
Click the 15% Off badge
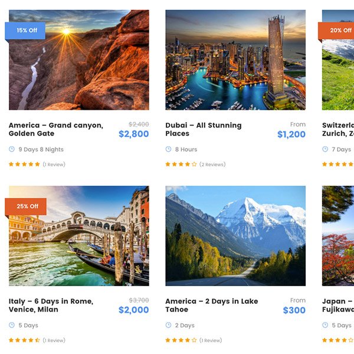(x=25, y=30)
